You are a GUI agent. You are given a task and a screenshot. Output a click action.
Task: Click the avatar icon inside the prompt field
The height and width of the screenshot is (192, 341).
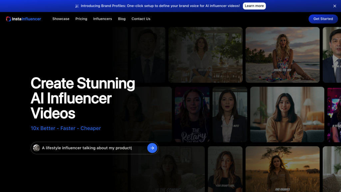coord(37,148)
